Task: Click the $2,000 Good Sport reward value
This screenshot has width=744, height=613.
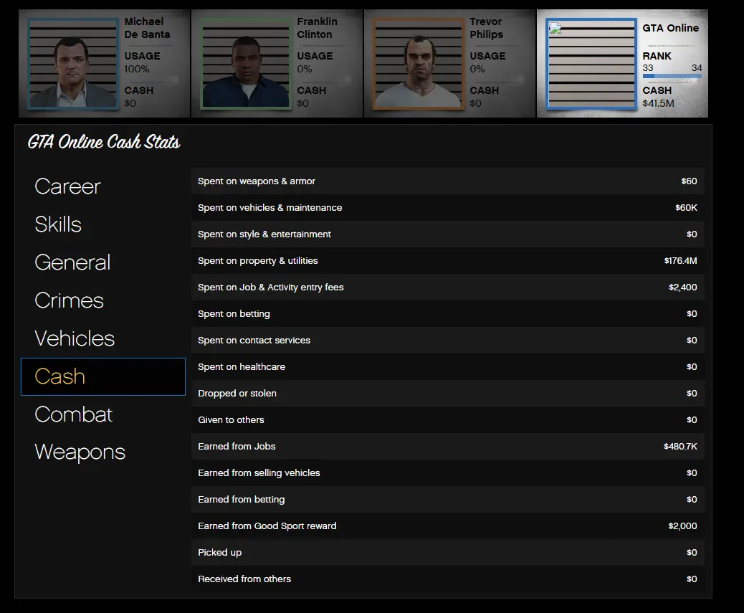Action: 683,526
